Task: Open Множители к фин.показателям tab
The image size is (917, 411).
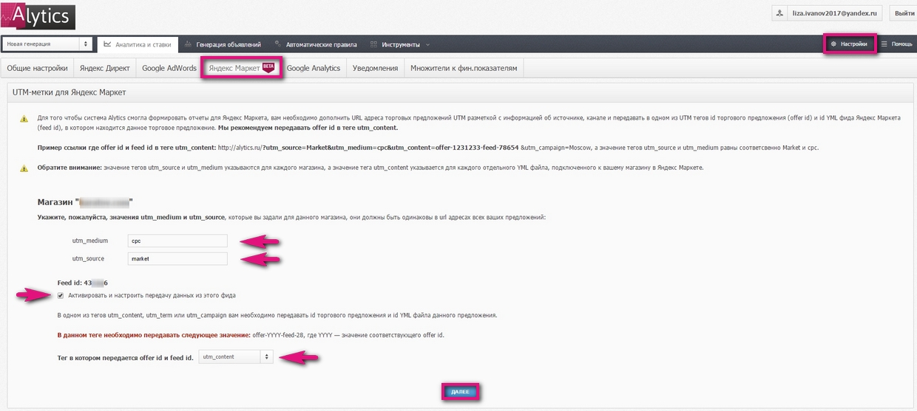Action: click(x=464, y=68)
